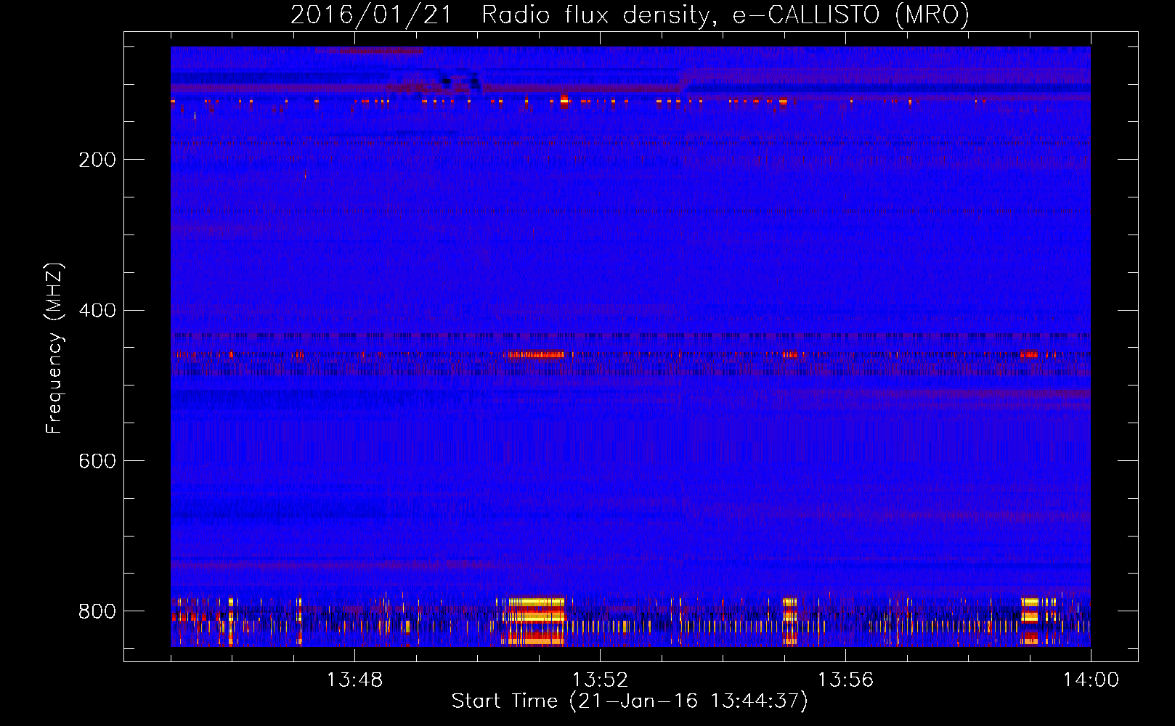Click the 13:48 time tick label
The width and height of the screenshot is (1175, 726).
click(354, 680)
